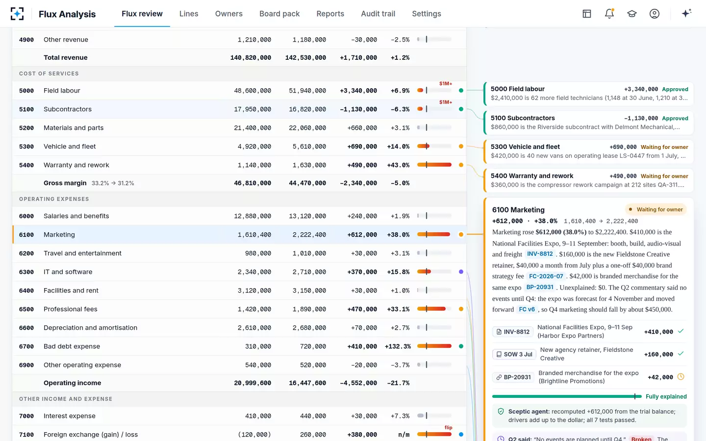
Task: Click the $1M+ tag on Field labour row
Action: point(446,84)
